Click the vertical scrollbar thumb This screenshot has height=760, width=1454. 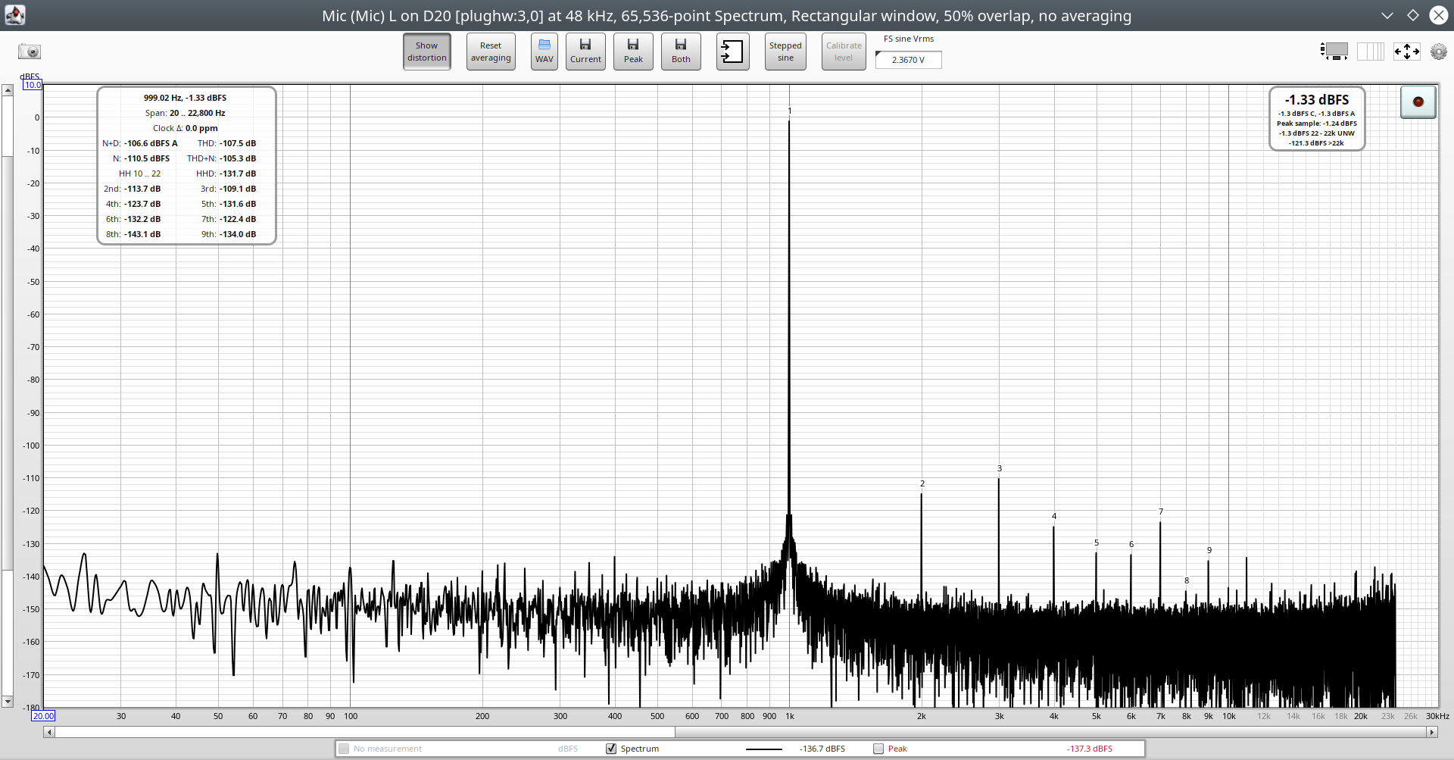pyautogui.click(x=8, y=363)
